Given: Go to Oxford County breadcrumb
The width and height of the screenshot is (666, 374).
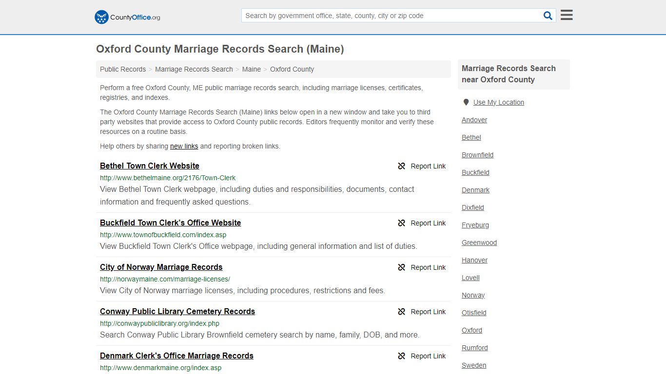Looking at the screenshot, I should point(292,69).
